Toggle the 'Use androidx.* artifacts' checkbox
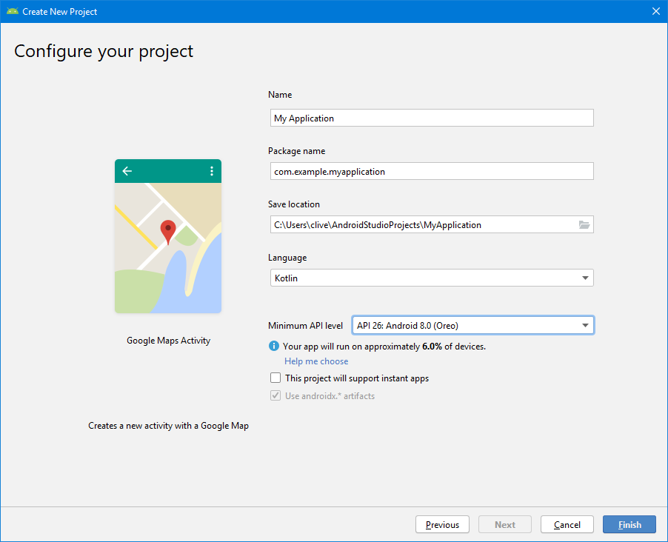This screenshot has width=668, height=542. click(x=275, y=396)
